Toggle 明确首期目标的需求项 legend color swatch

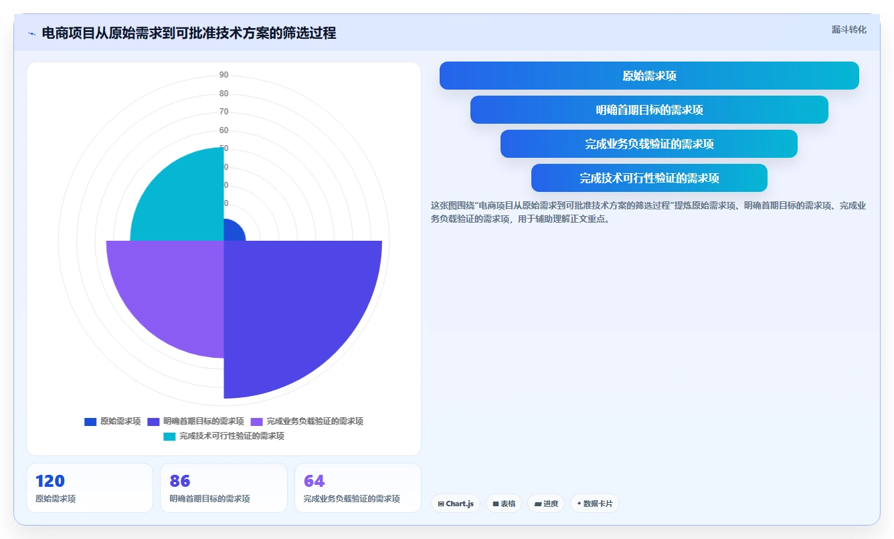point(153,421)
